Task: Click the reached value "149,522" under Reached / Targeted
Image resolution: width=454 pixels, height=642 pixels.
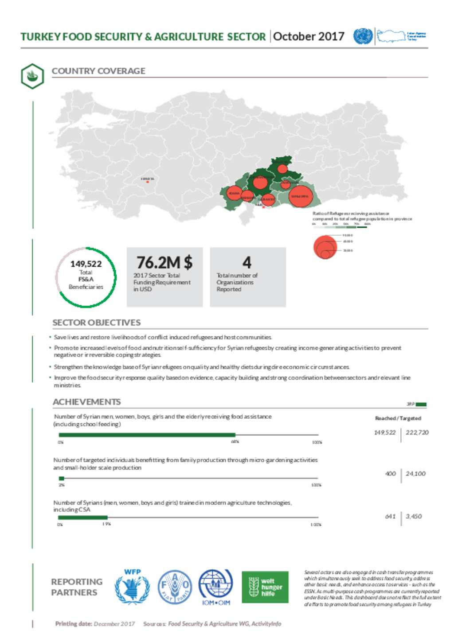Action: point(385,432)
